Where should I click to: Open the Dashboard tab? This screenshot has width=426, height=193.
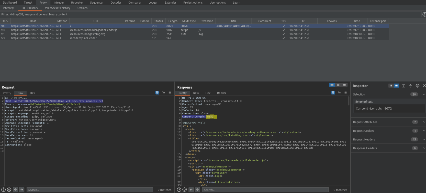click(x=10, y=3)
